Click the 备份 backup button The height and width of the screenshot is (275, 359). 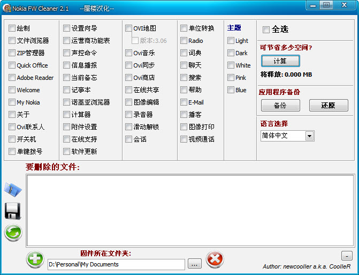pos(280,106)
